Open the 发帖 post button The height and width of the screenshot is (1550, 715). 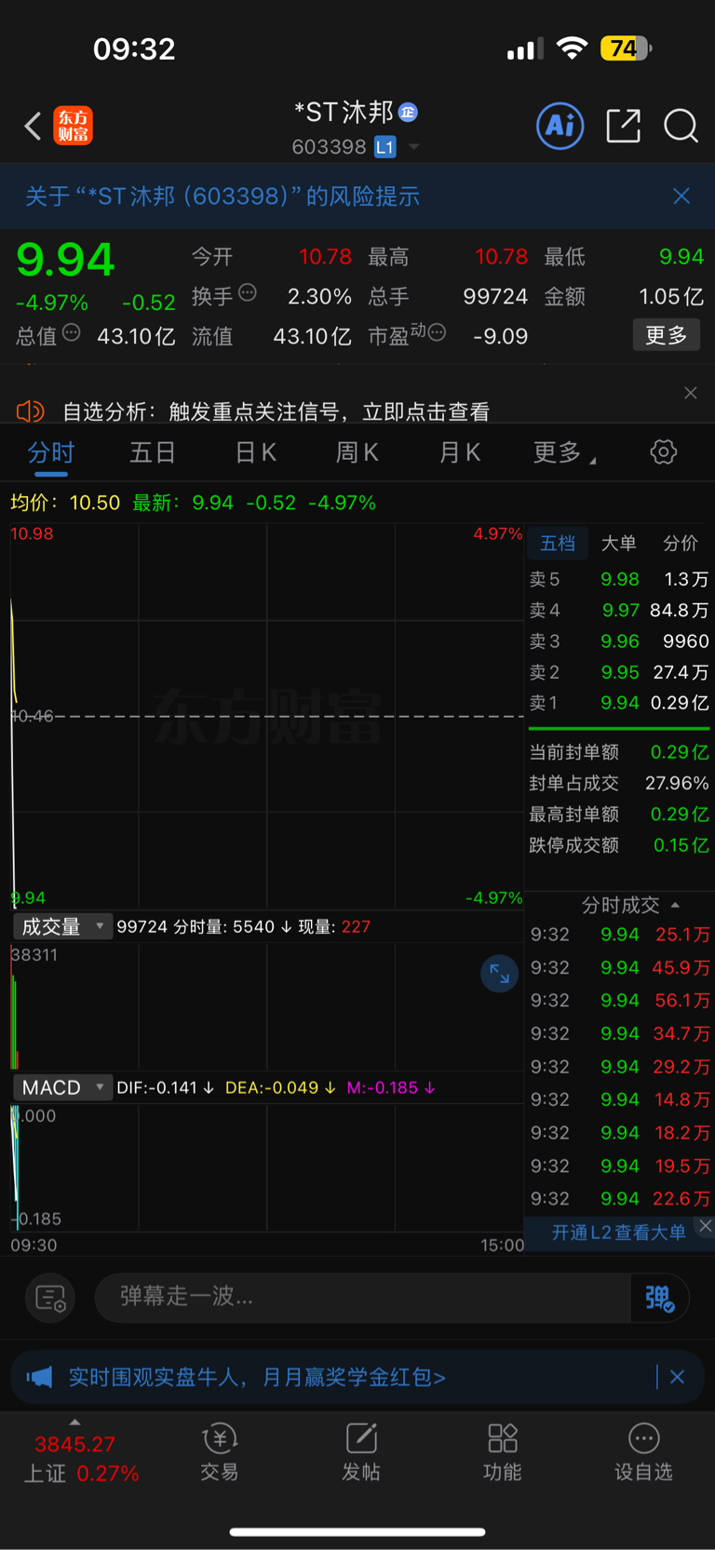pyautogui.click(x=361, y=1452)
